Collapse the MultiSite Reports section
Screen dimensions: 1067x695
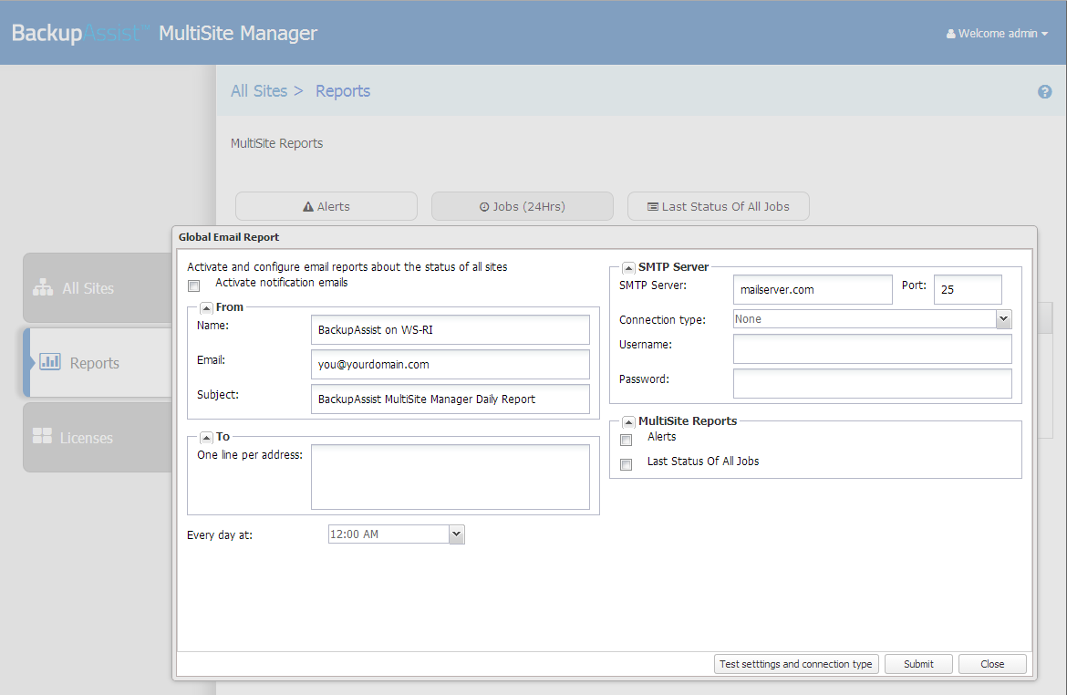[628, 422]
